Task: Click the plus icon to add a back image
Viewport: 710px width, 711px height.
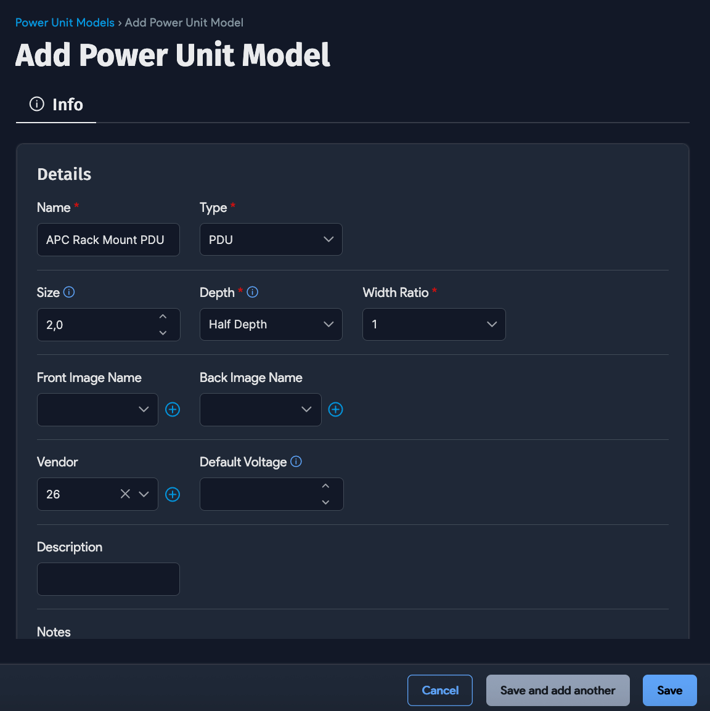Action: [335, 409]
